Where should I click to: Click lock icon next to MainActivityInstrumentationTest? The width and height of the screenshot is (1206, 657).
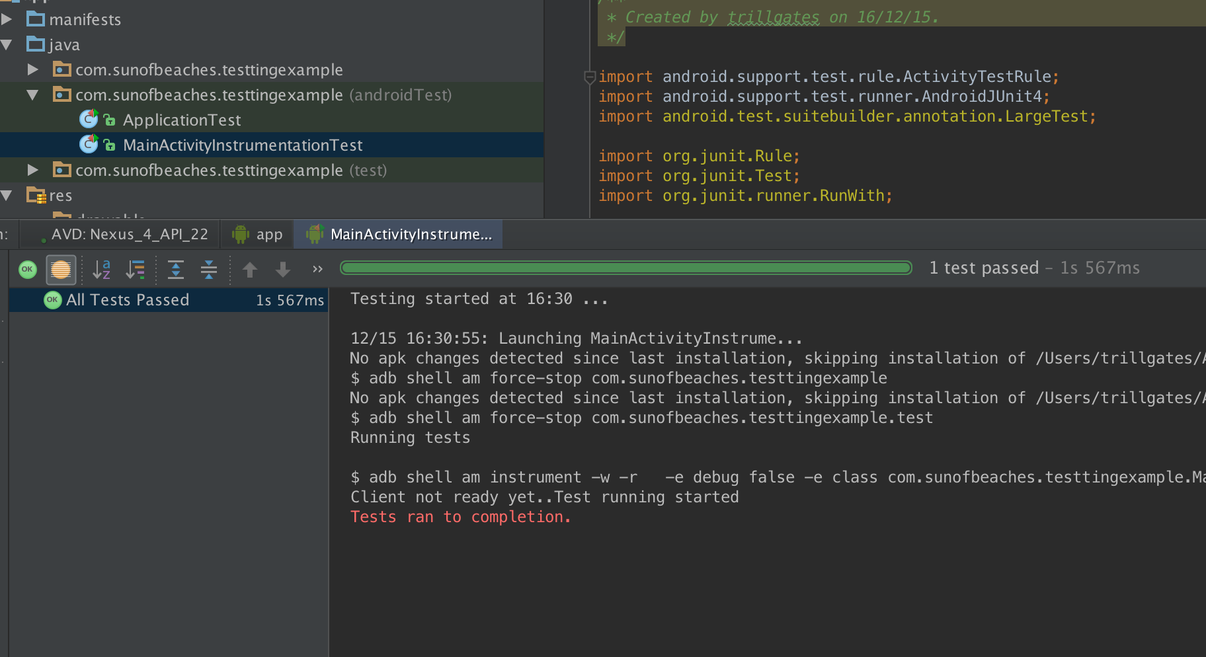[110, 145]
